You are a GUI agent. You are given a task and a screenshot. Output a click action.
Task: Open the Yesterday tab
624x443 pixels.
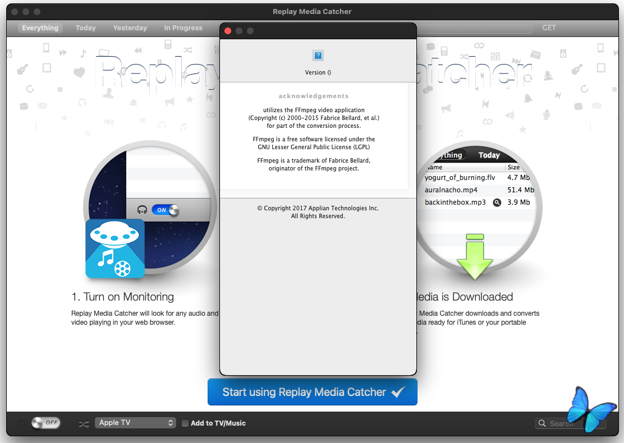(x=130, y=28)
